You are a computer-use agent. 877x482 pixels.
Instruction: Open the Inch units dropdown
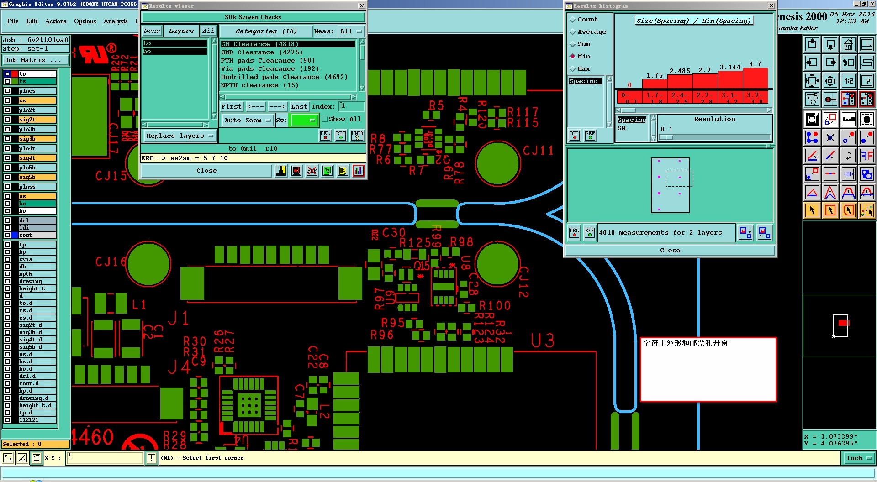click(x=858, y=458)
